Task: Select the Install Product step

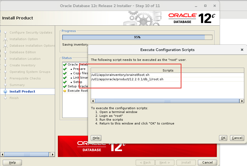Action: [x=22, y=91]
